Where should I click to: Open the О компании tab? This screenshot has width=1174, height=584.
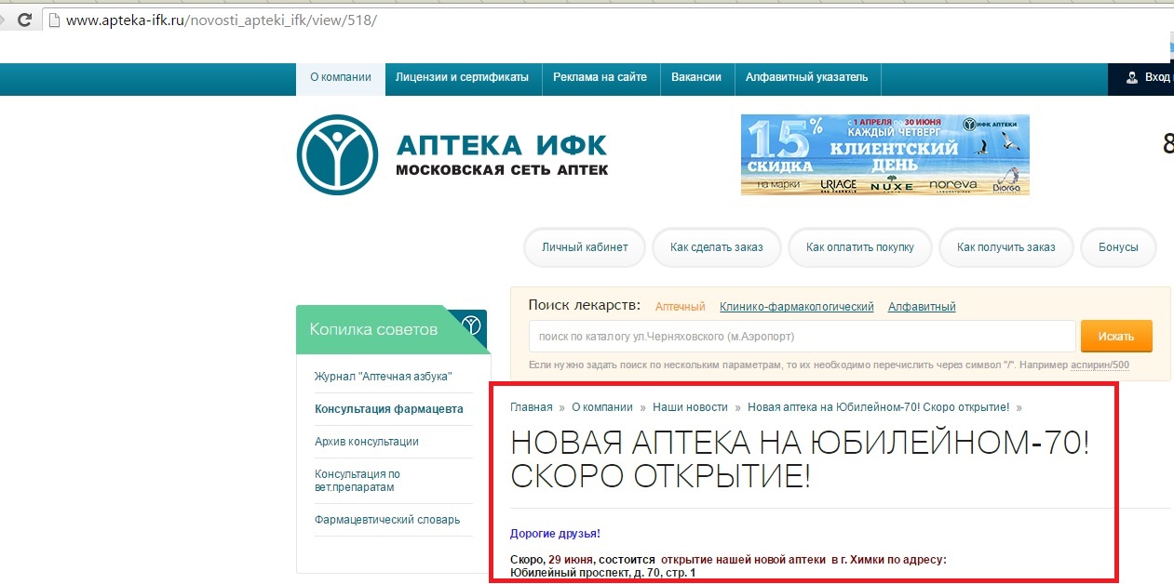pyautogui.click(x=341, y=78)
